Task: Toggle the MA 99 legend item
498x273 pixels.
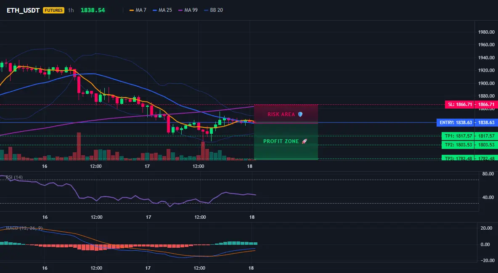Action: pos(188,10)
